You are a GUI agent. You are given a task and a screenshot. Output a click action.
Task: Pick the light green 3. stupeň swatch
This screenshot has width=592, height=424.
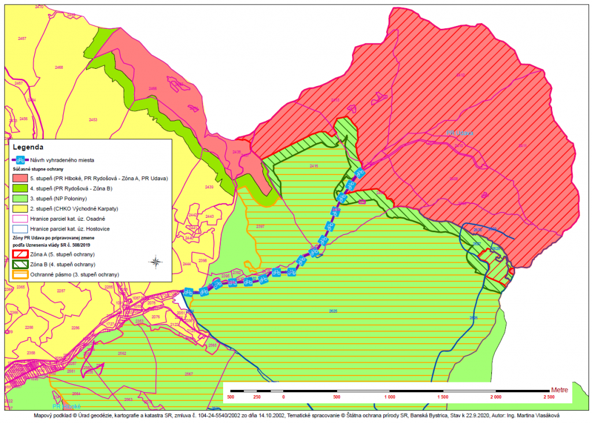20,199
